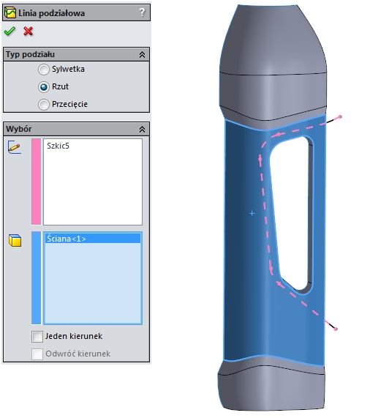Cancel using the red X icon

tap(28, 31)
